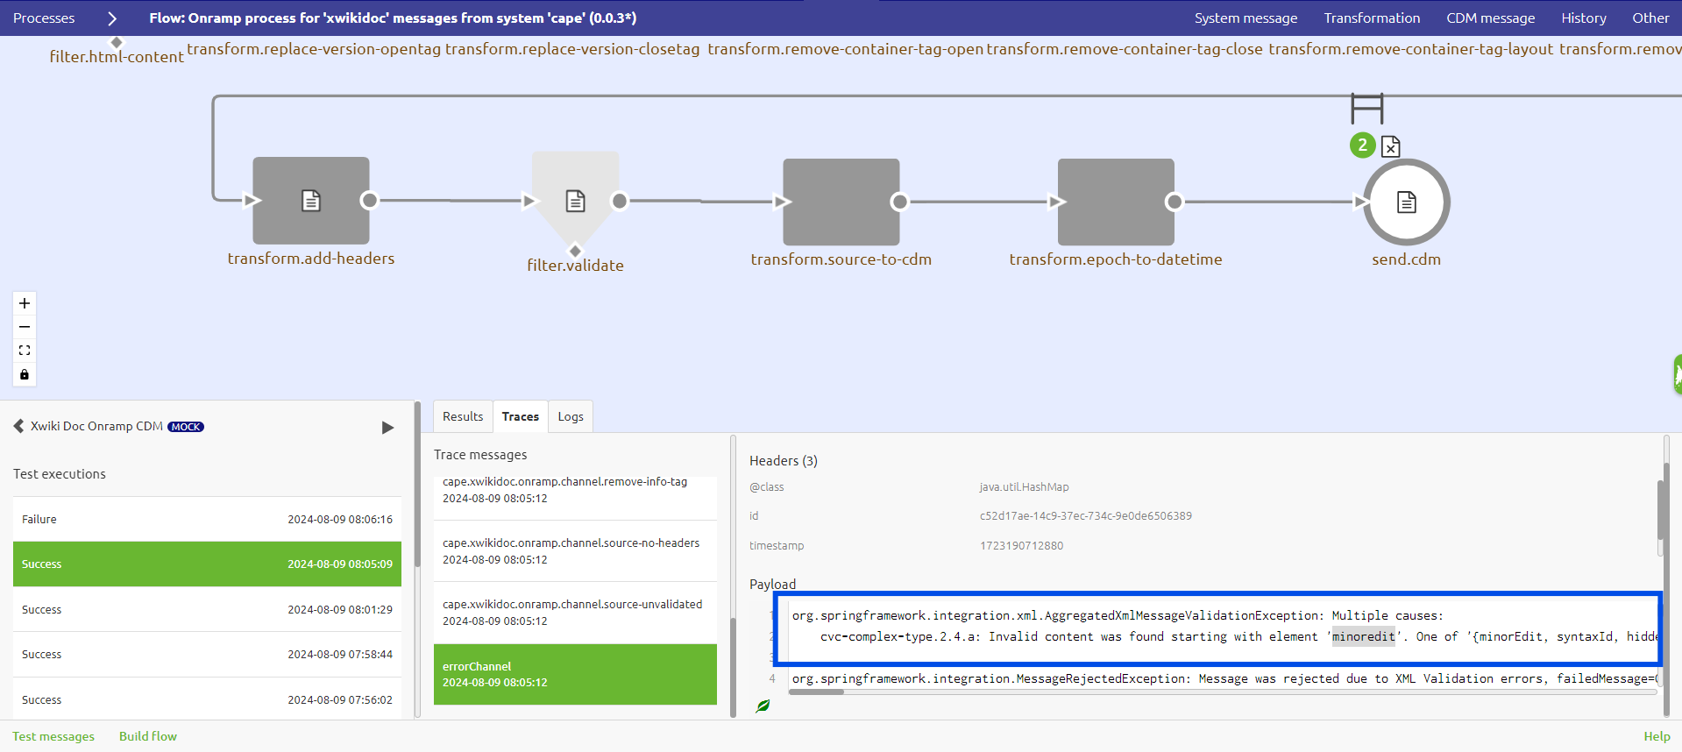Go back using arrow beside Xwiki Doc Onramp
This screenshot has height=752, width=1682.
pos(18,426)
